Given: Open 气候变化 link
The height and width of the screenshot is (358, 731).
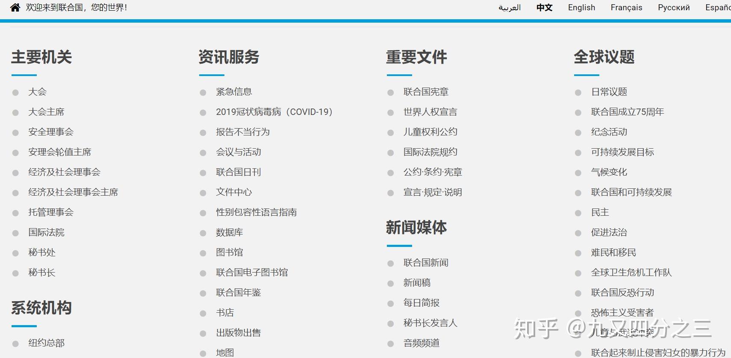Looking at the screenshot, I should point(609,172).
